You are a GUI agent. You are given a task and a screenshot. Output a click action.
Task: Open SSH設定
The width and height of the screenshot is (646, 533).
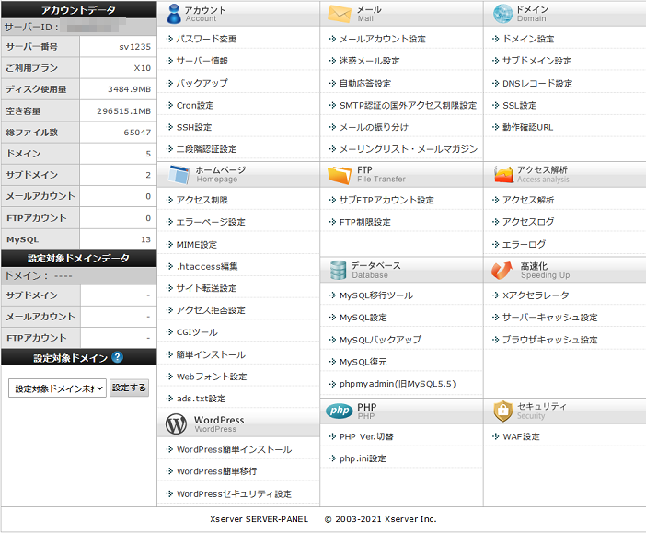pos(194,127)
